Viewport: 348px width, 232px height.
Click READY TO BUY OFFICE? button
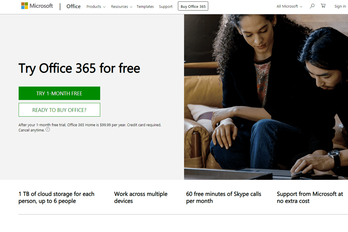[x=59, y=110]
